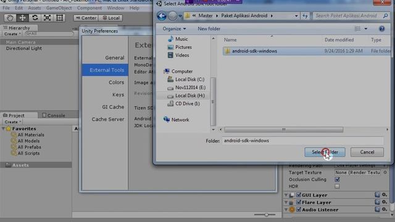The height and width of the screenshot is (222, 395).
Task: Click the Master breadcrumb segment
Action: click(206, 15)
